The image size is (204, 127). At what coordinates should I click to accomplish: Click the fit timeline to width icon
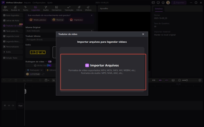(x=173, y=80)
